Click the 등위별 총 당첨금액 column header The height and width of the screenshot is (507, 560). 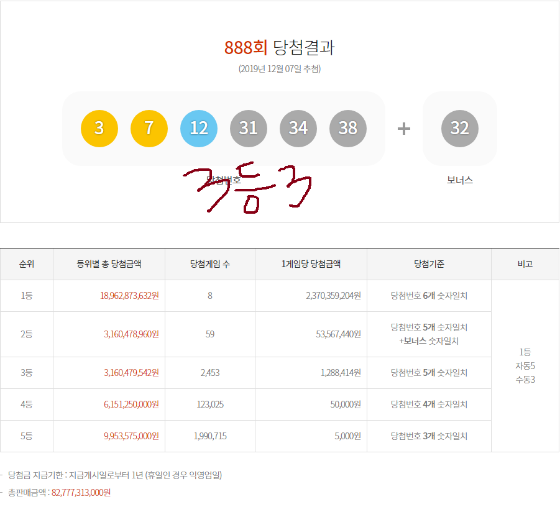pyautogui.click(x=109, y=264)
